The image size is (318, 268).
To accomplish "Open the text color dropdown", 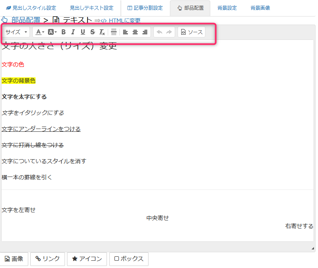I will pos(39,32).
